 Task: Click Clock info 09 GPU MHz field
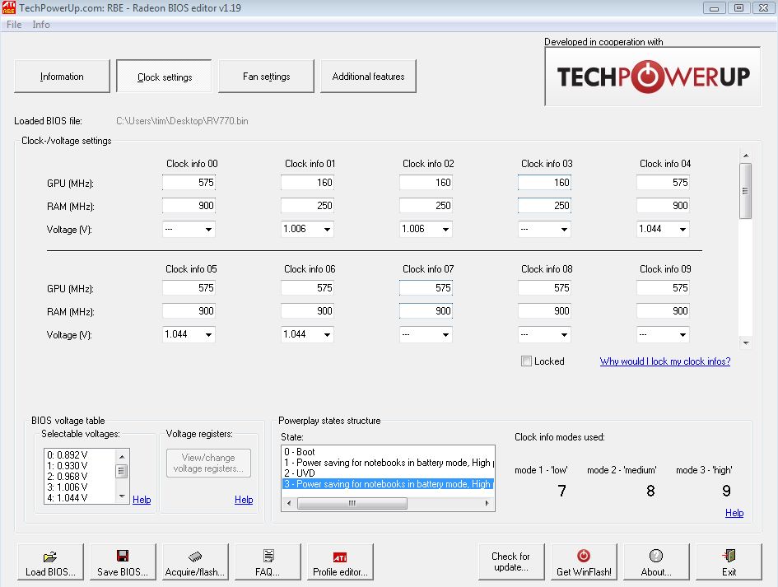click(x=663, y=288)
